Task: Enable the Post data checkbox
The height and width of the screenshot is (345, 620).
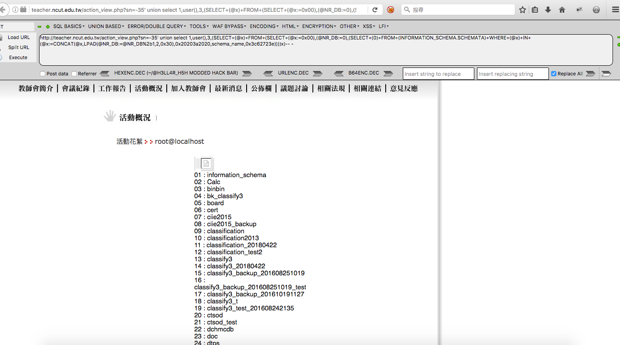Action: [43, 74]
